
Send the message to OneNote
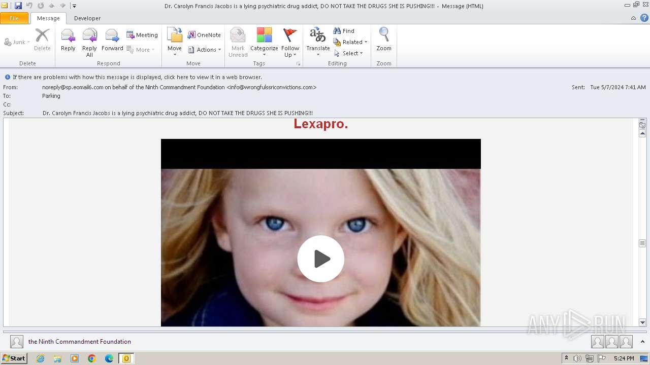(x=204, y=35)
